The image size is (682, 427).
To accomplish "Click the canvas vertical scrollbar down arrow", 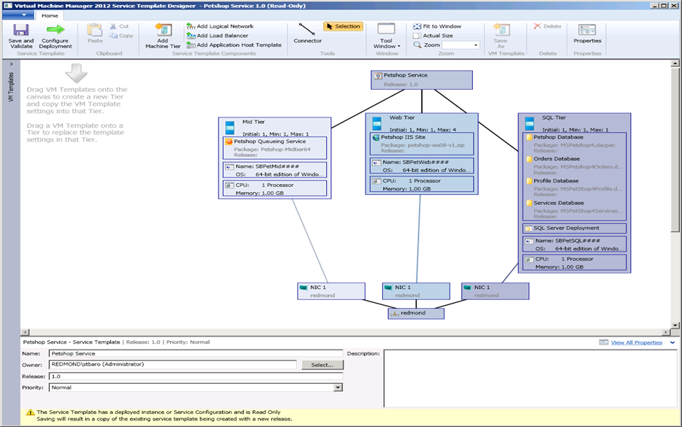I will tap(675, 325).
